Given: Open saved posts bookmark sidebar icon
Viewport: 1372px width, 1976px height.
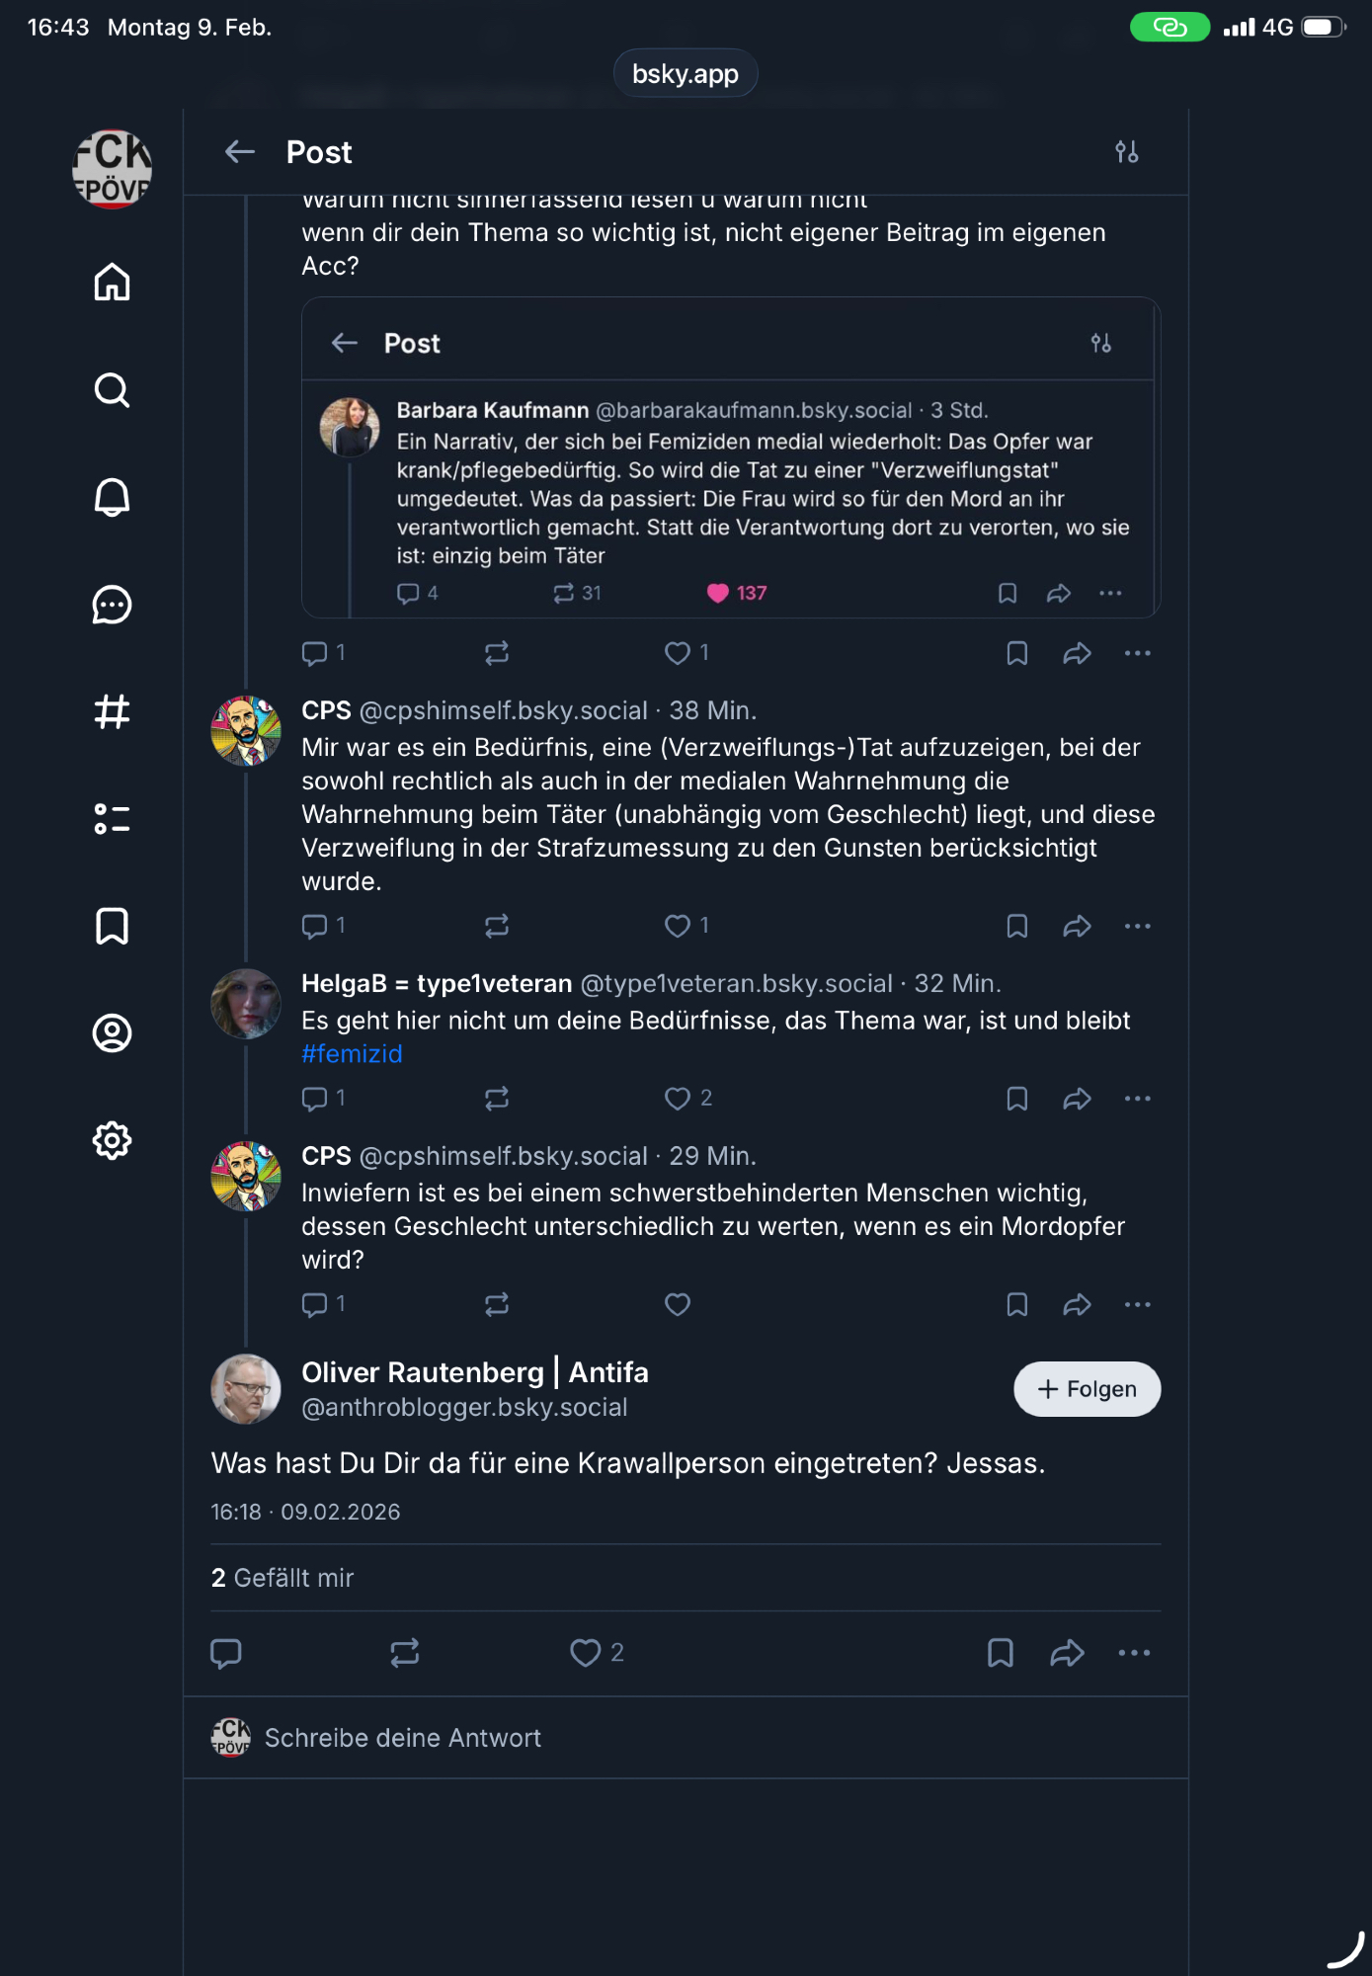Looking at the screenshot, I should pyautogui.click(x=112, y=926).
